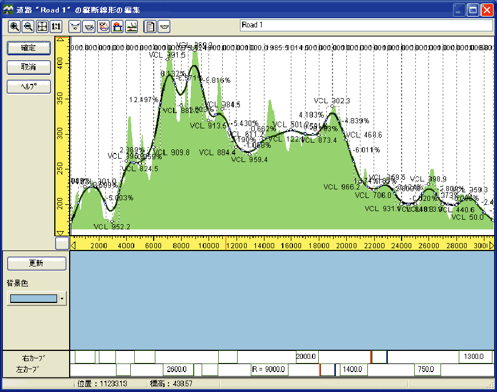
Task: Click the VCL 966.2 label
Action: click(342, 187)
